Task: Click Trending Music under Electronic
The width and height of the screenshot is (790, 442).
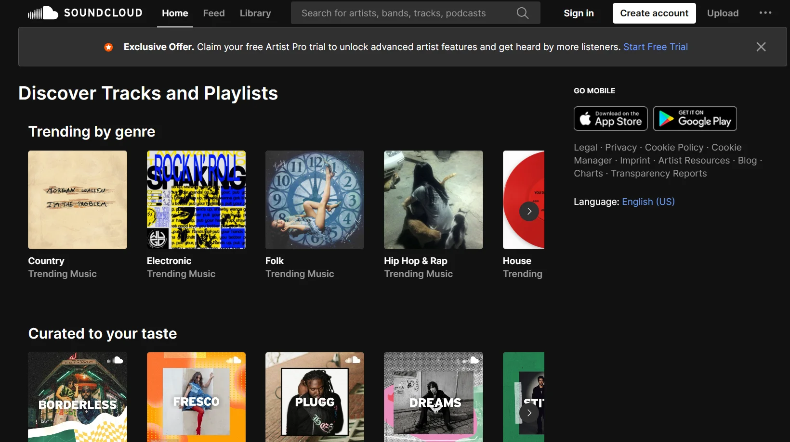Action: (181, 274)
